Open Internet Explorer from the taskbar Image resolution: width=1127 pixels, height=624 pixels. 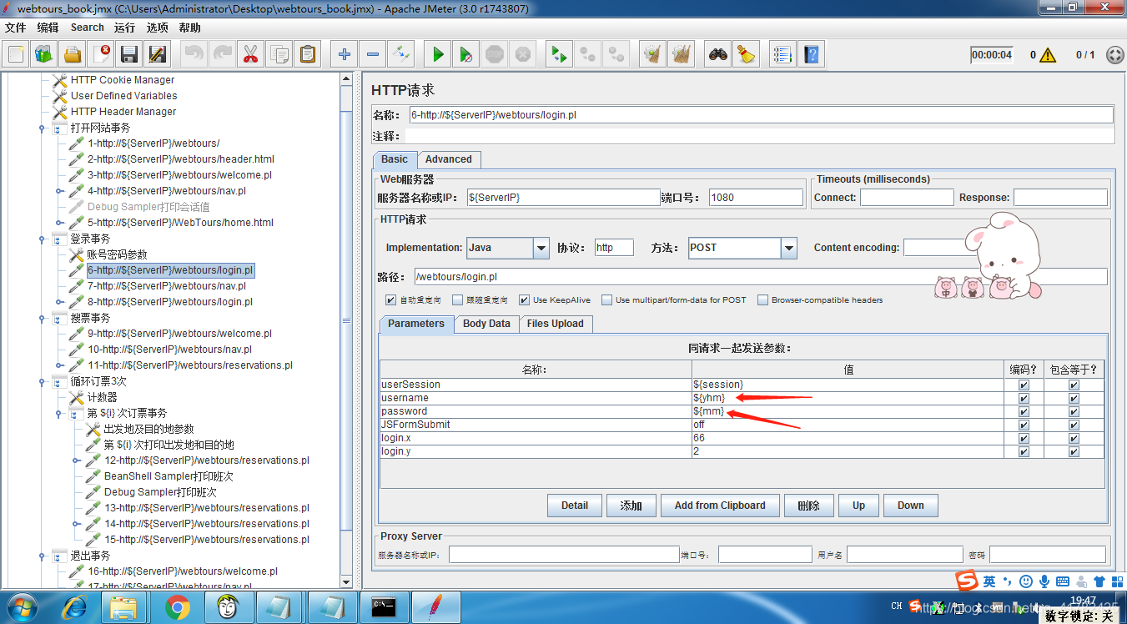point(73,608)
